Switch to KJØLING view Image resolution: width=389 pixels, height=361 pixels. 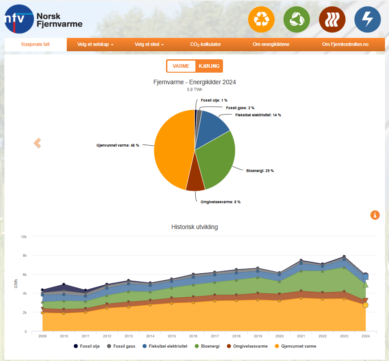point(209,66)
